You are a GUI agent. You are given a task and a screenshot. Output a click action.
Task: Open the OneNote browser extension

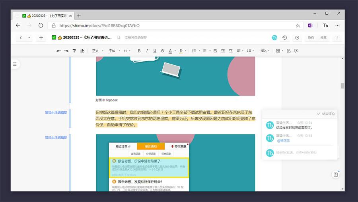click(x=310, y=25)
